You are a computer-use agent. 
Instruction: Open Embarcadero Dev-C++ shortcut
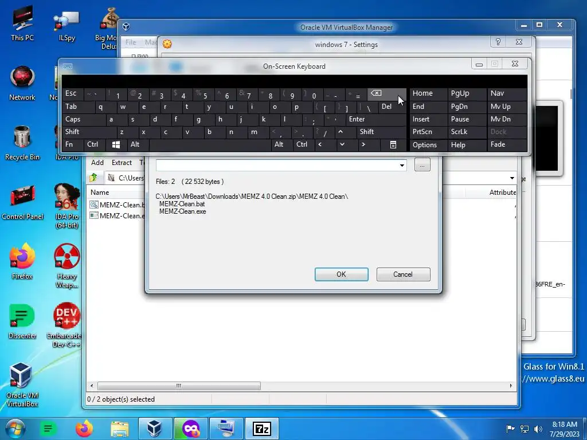point(64,325)
